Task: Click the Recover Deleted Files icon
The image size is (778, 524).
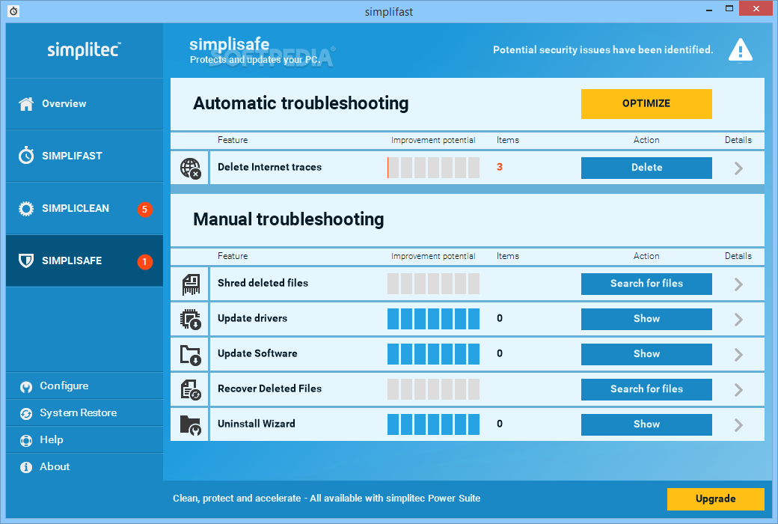Action: tap(191, 390)
